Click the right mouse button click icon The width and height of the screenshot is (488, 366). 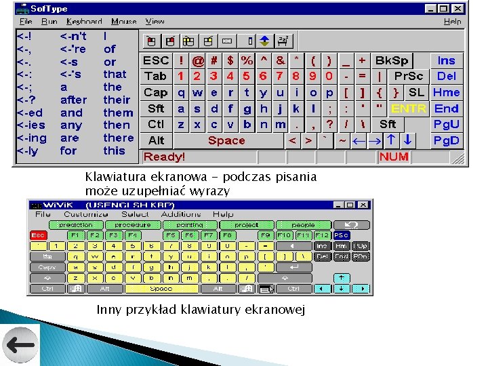pos(170,41)
